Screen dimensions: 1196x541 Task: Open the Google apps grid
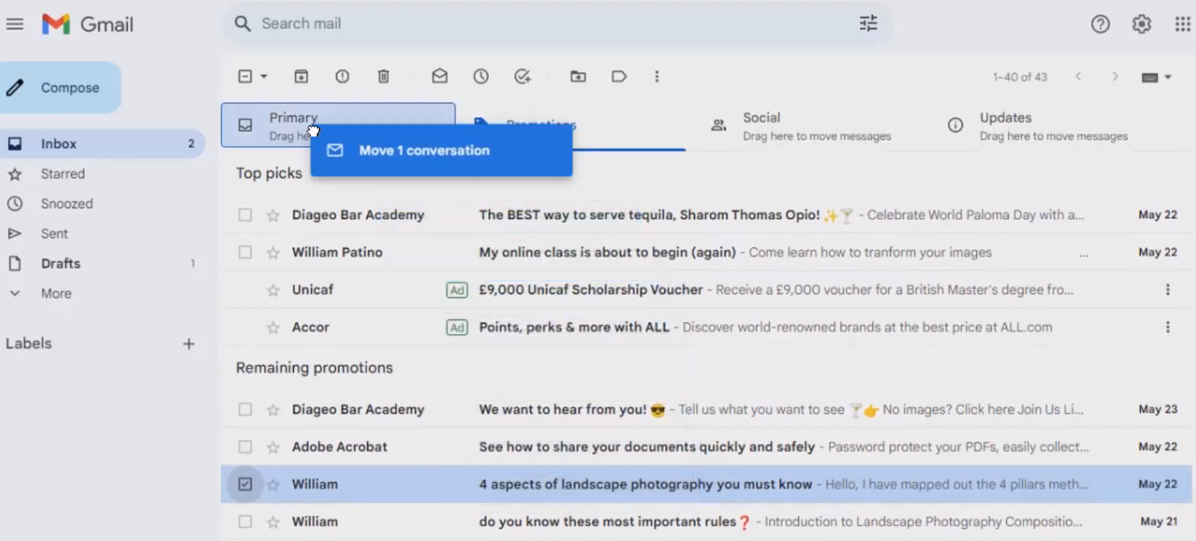1183,24
